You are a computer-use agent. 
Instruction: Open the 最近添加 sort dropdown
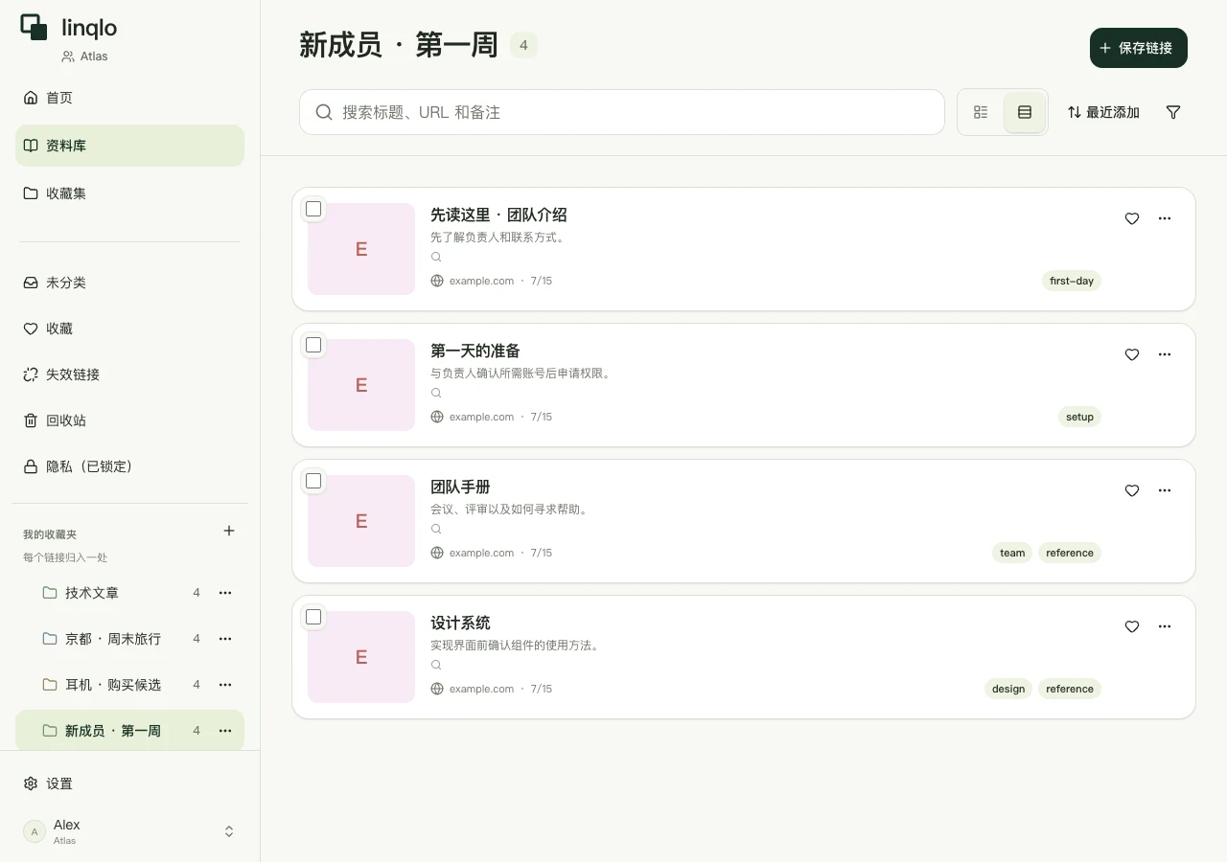point(1103,112)
